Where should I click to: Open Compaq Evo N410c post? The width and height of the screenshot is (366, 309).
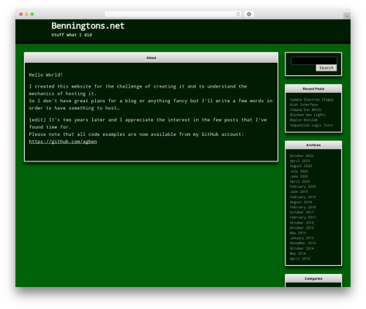[x=305, y=110]
